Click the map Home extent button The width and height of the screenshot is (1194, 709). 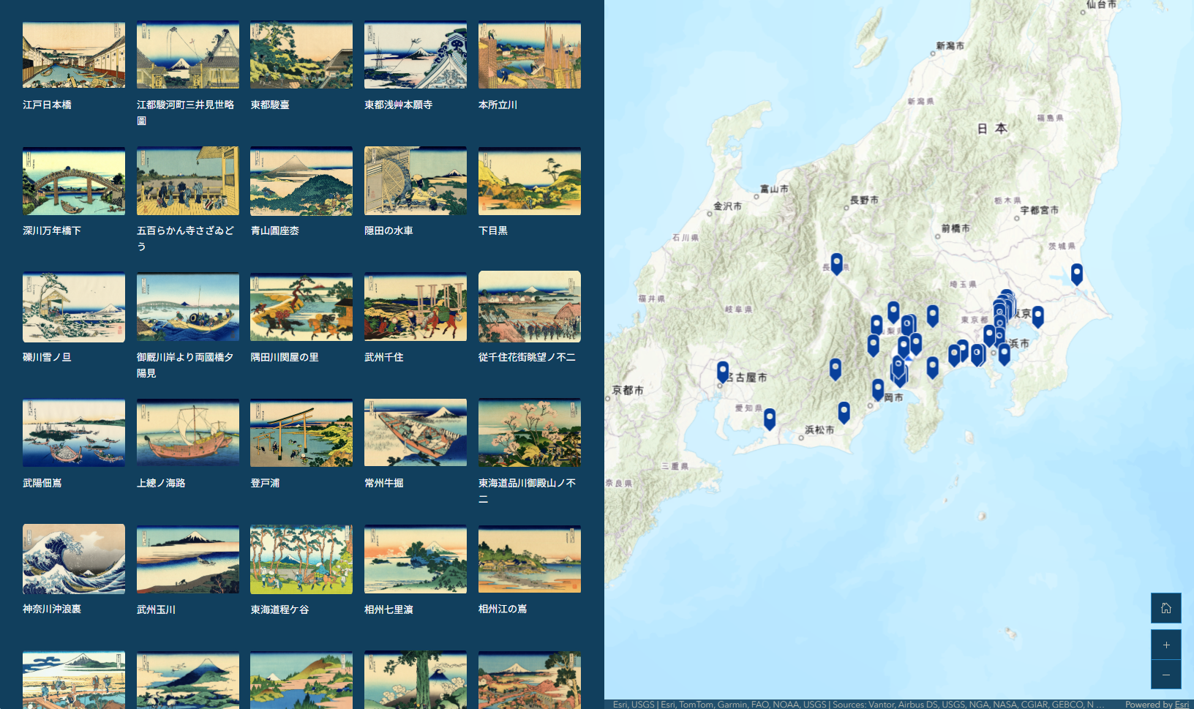[x=1165, y=608]
